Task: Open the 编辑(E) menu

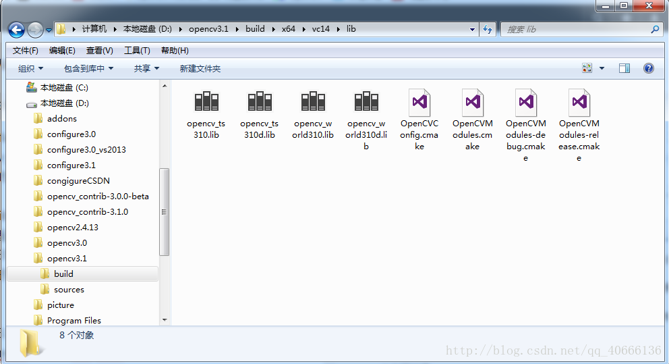Action: click(x=62, y=51)
